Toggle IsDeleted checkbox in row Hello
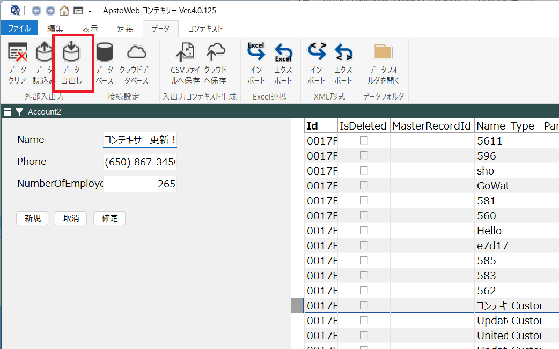The height and width of the screenshot is (349, 559). [x=364, y=231]
